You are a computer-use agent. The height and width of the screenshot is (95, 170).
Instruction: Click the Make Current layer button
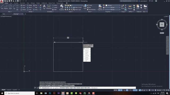click(77, 7)
